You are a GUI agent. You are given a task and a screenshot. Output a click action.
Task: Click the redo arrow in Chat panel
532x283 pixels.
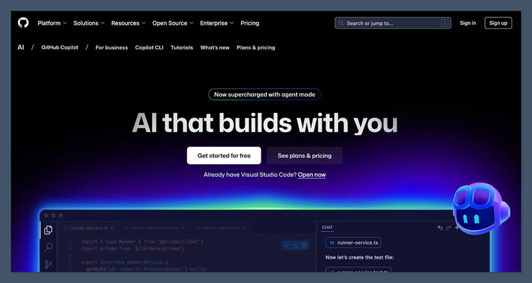coord(448,228)
